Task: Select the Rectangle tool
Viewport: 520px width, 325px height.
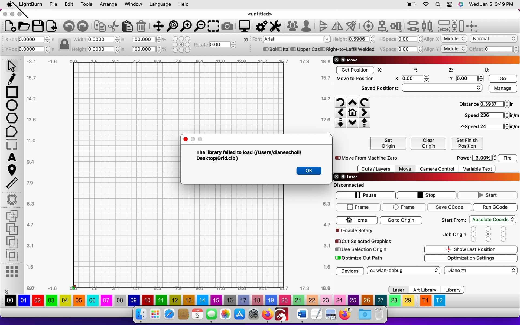Action: (x=12, y=92)
